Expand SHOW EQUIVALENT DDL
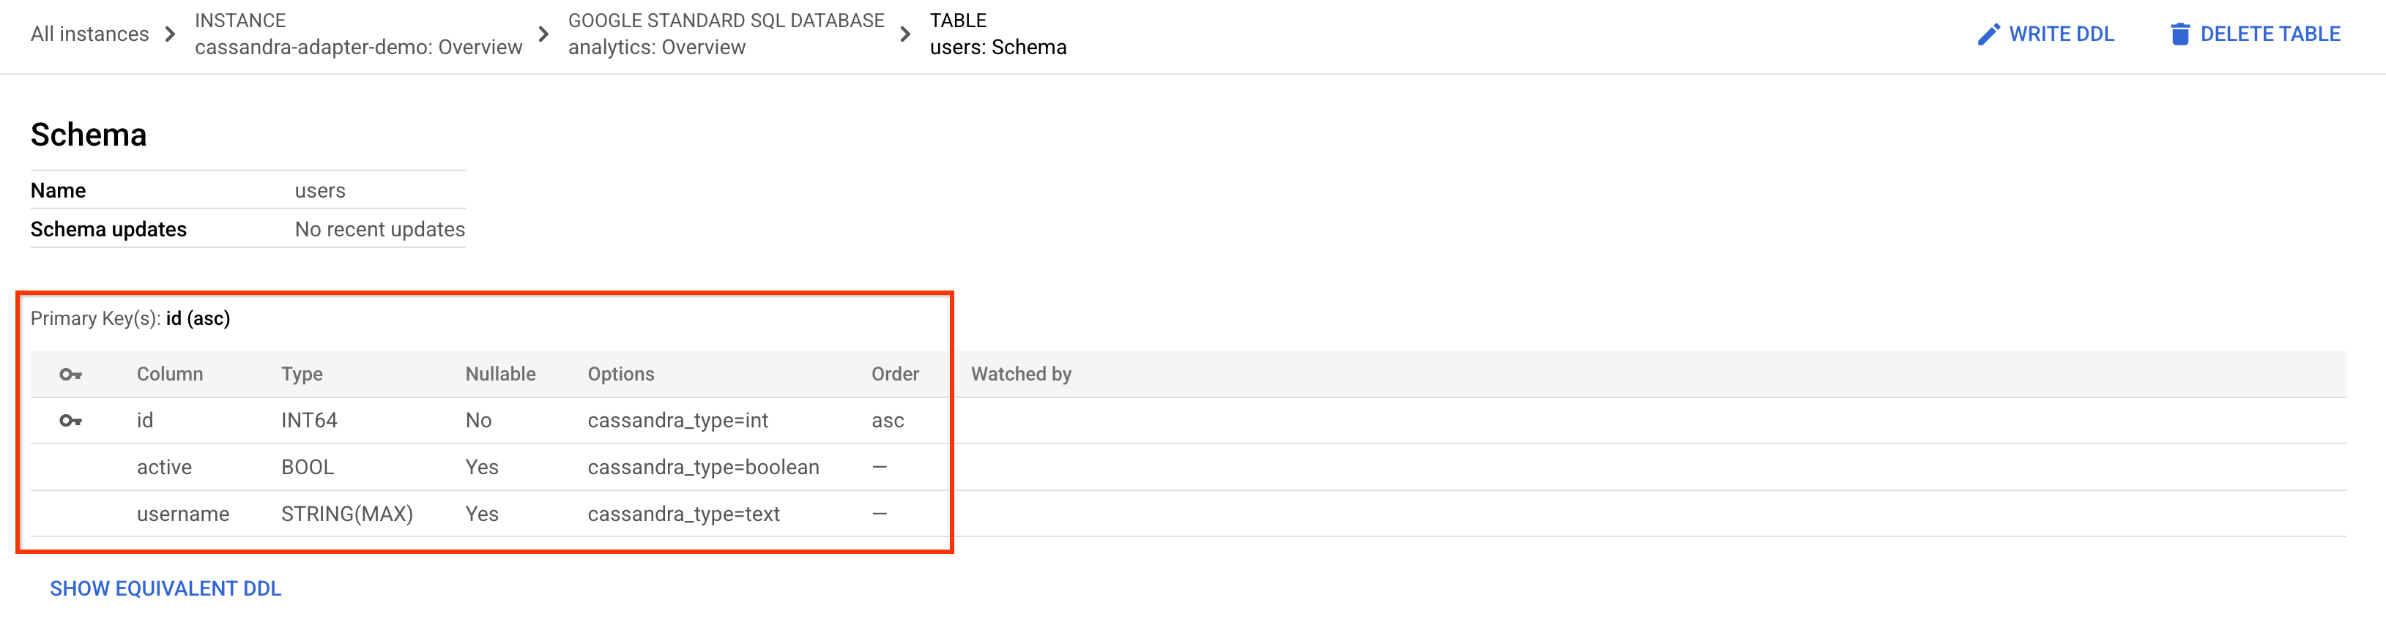 [166, 588]
